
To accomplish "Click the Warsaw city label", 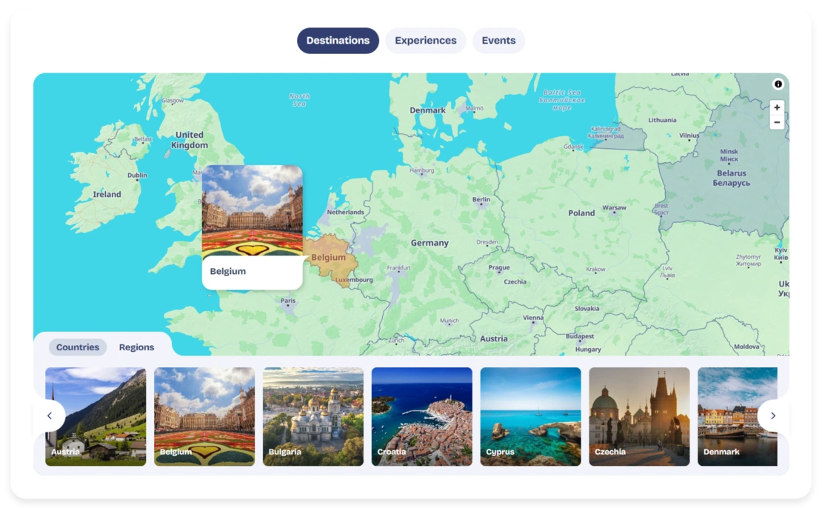I will pyautogui.click(x=615, y=207).
